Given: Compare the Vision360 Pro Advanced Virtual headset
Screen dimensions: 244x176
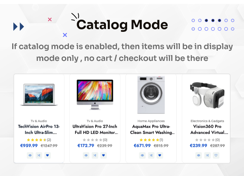Looking at the screenshot, I should 207,155.
